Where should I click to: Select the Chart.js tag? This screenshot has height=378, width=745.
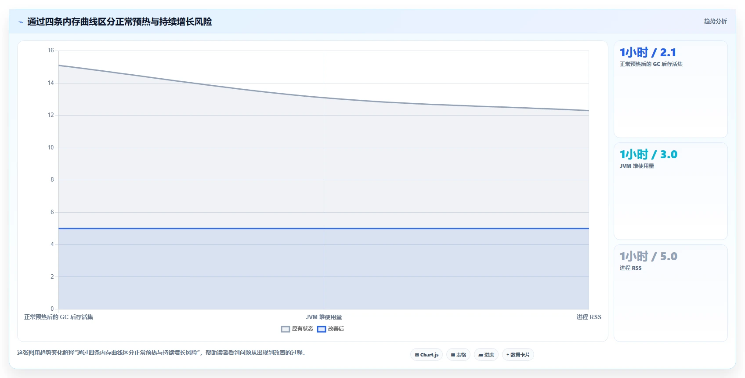[x=427, y=355]
